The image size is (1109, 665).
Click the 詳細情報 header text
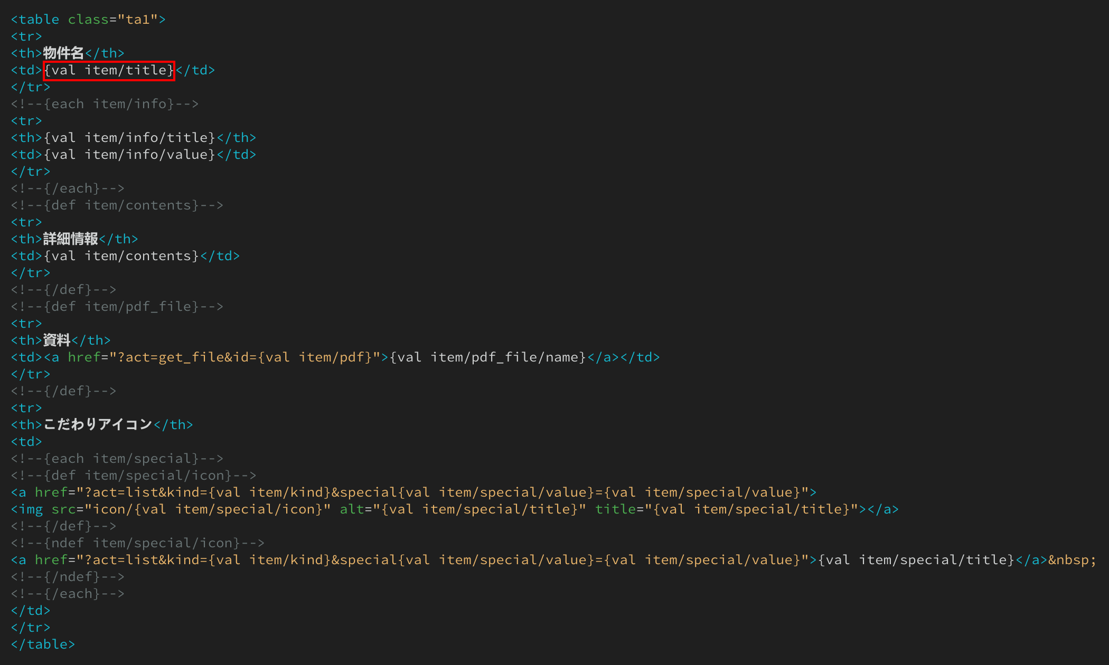[70, 239]
